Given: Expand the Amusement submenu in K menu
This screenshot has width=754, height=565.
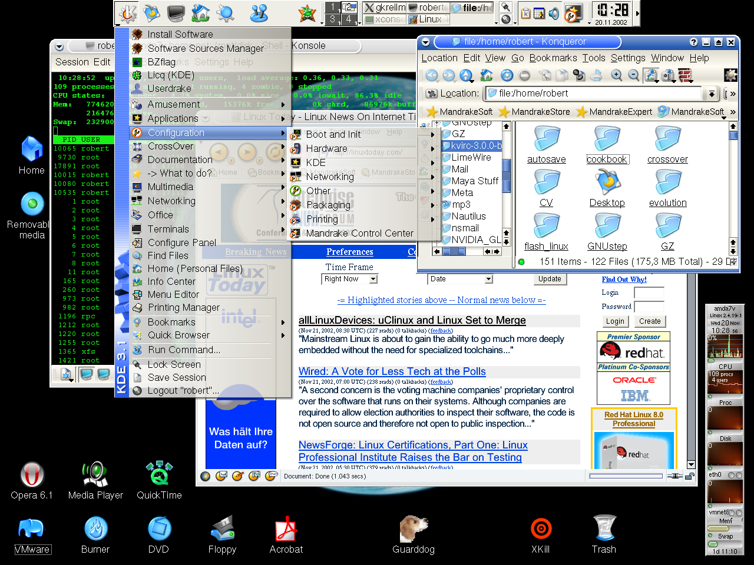Looking at the screenshot, I should [210, 104].
